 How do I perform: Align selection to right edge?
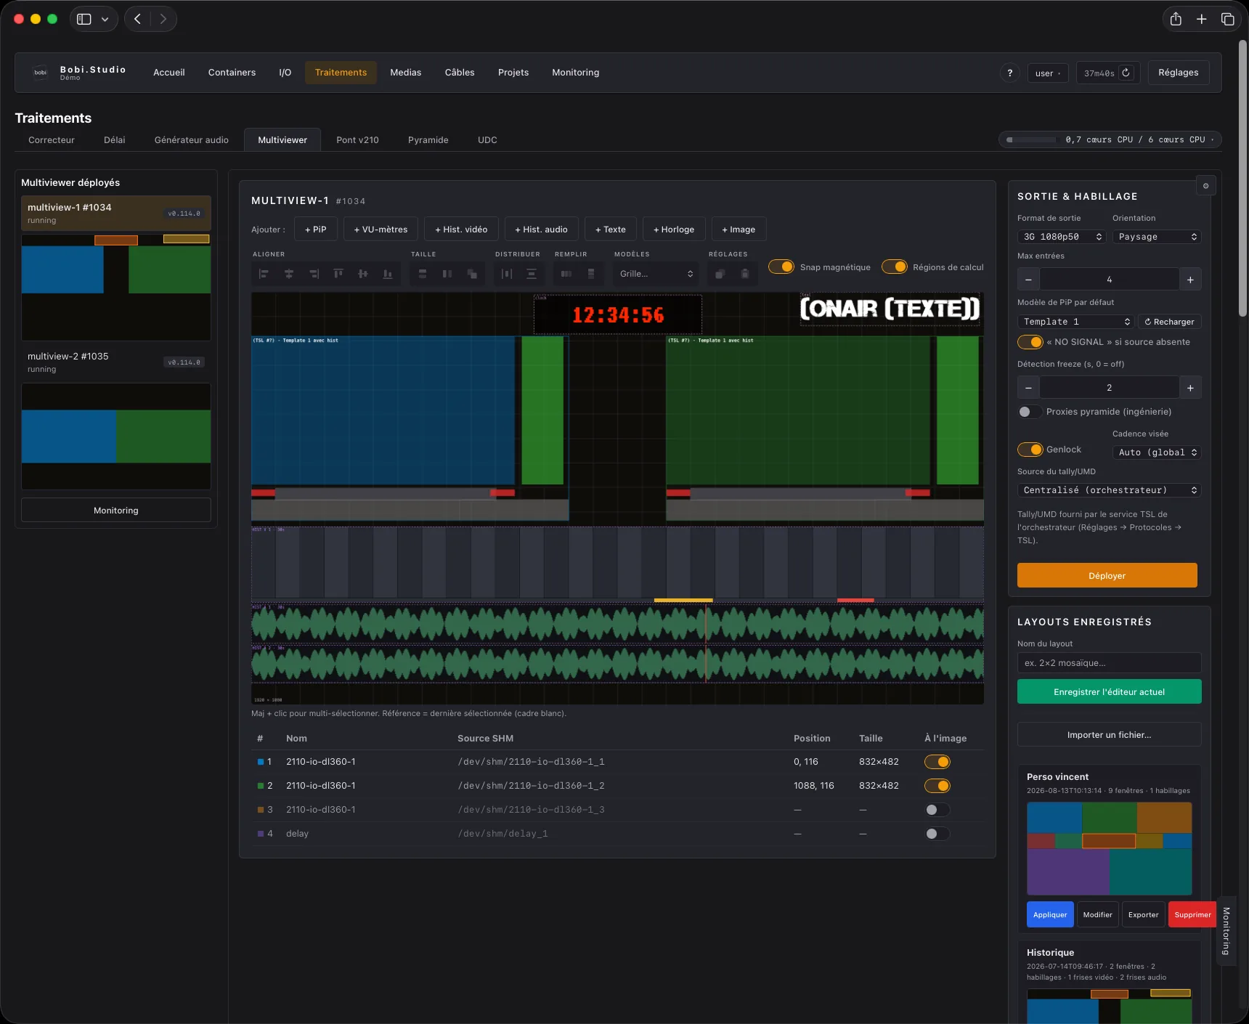coord(314,274)
